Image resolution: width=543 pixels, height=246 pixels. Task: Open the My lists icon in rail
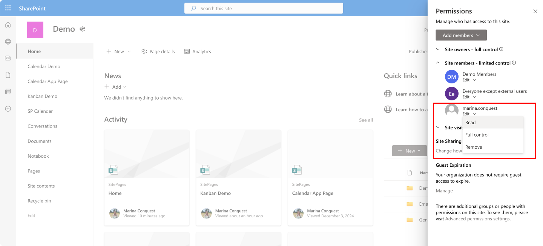(x=8, y=92)
